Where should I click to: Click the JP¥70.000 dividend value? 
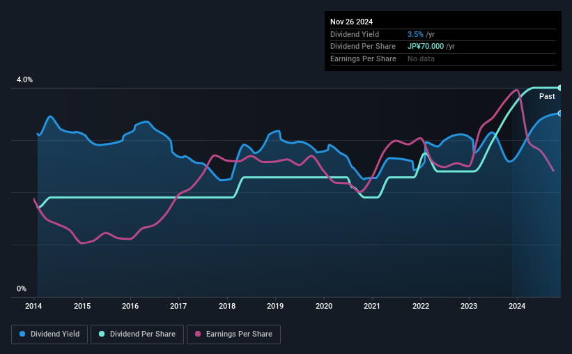[x=426, y=47]
